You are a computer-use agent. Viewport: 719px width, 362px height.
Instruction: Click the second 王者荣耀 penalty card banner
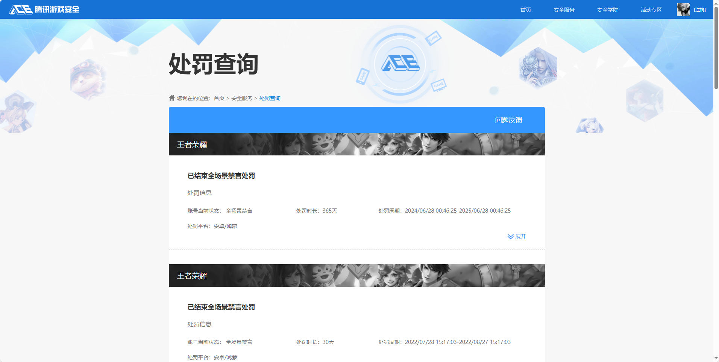pos(356,275)
